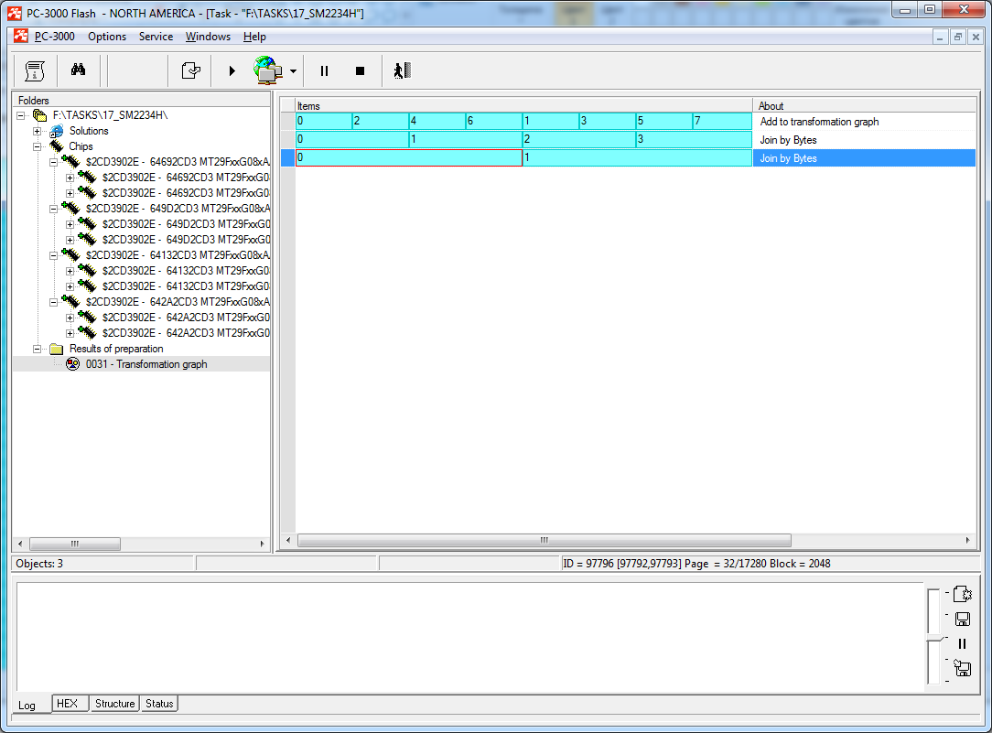Click the globe network computers icon

coord(267,70)
